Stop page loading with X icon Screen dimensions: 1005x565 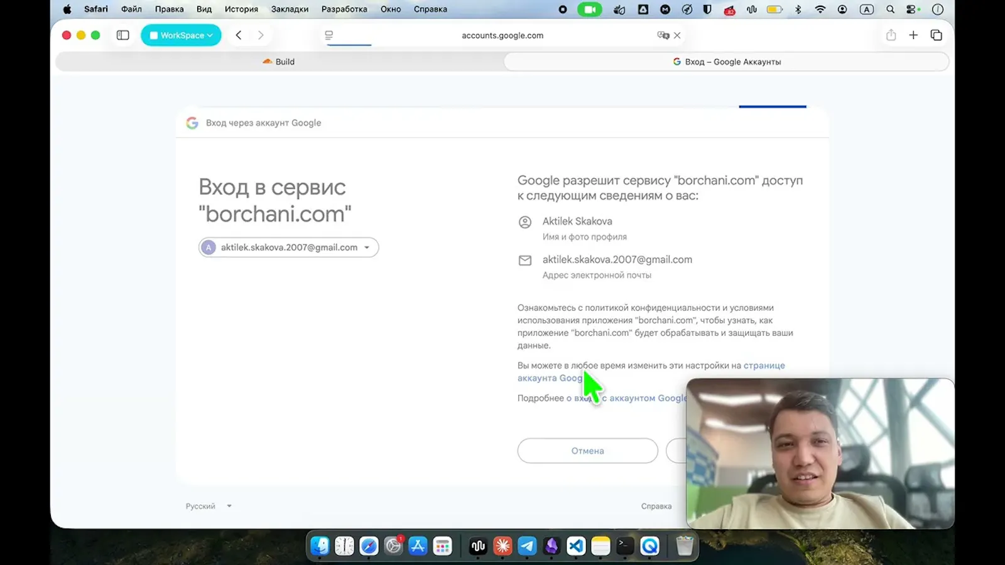677,35
